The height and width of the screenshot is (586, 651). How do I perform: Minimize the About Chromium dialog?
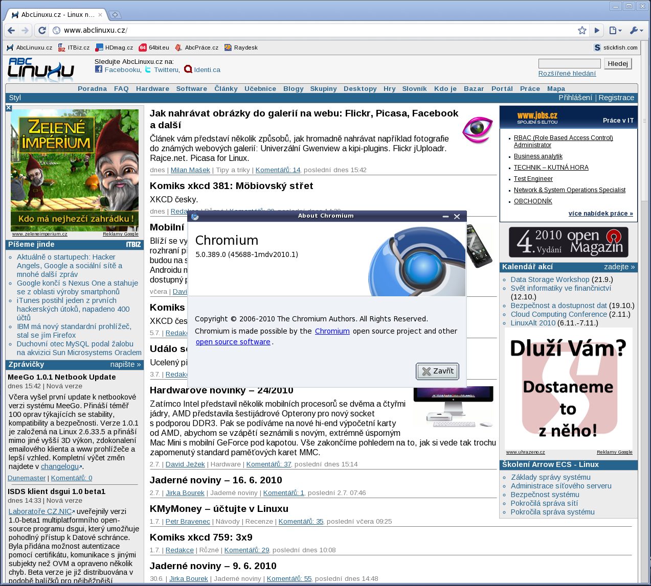(x=445, y=217)
